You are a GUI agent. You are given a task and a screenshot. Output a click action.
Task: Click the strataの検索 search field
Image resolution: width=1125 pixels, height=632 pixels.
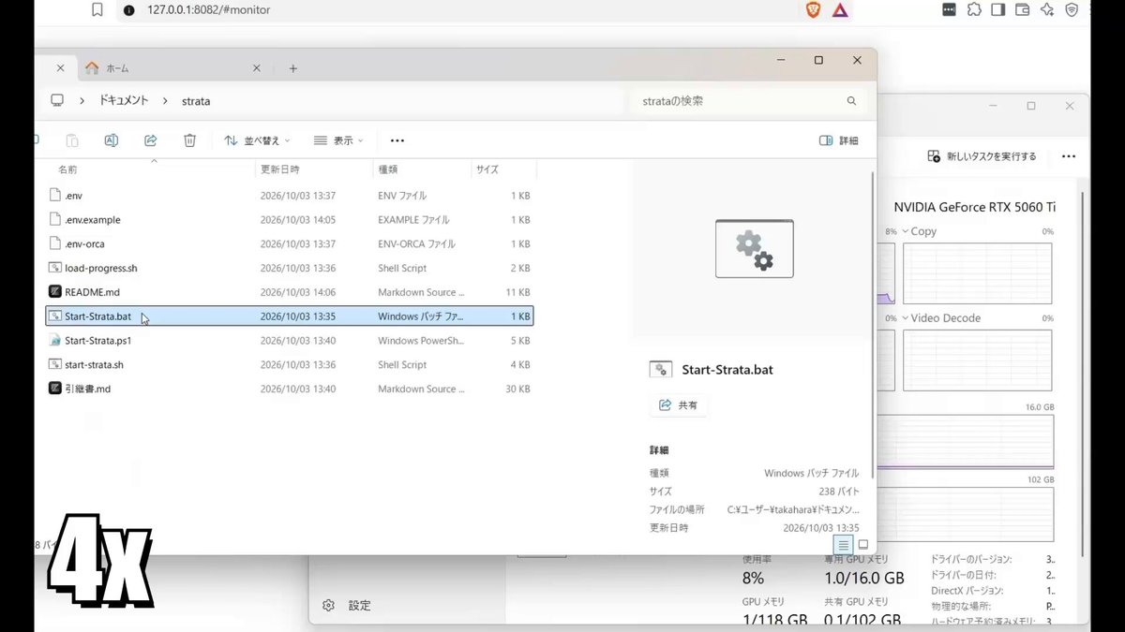[x=748, y=100]
